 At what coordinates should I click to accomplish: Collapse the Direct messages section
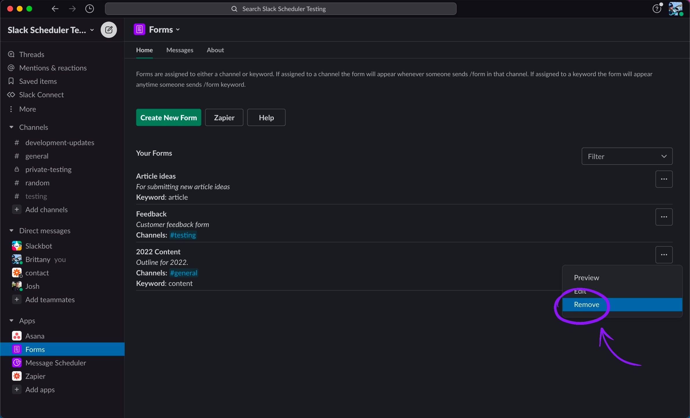11,231
